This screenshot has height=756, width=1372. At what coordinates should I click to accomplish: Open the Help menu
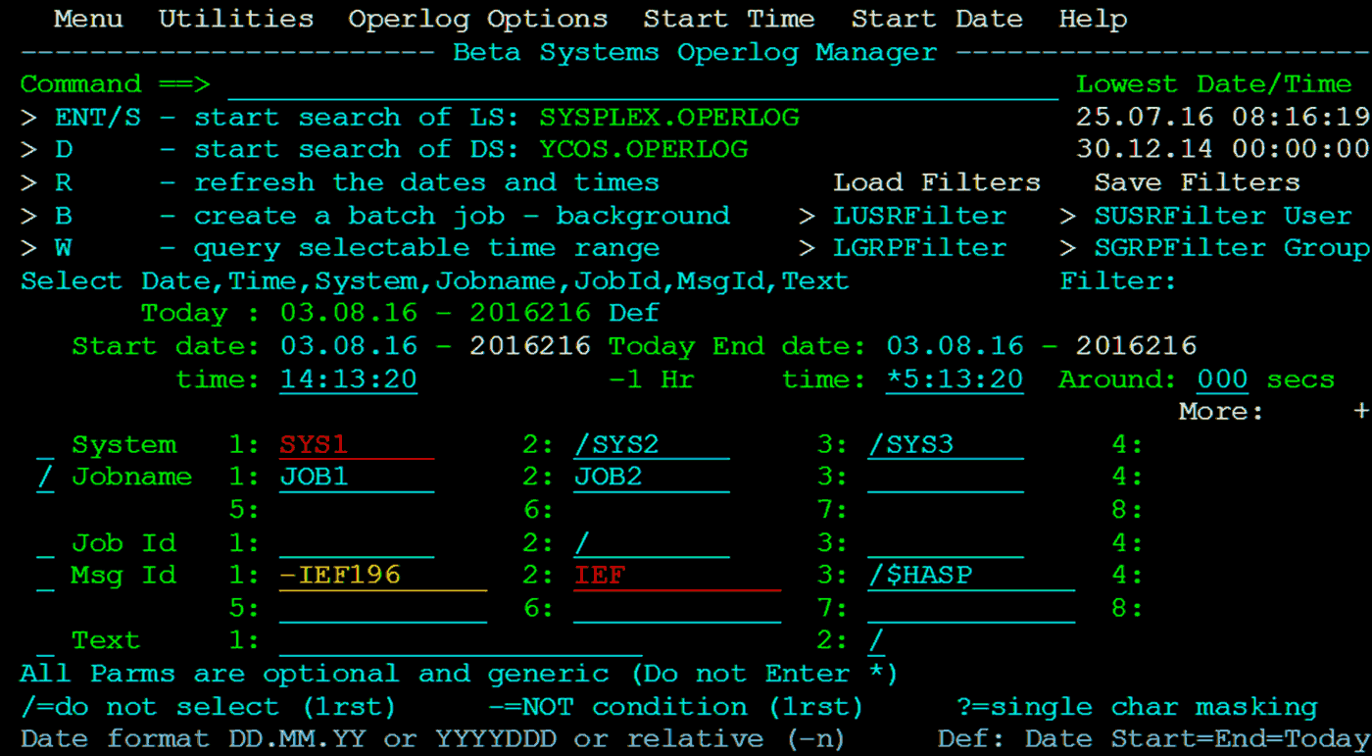click(x=1093, y=19)
